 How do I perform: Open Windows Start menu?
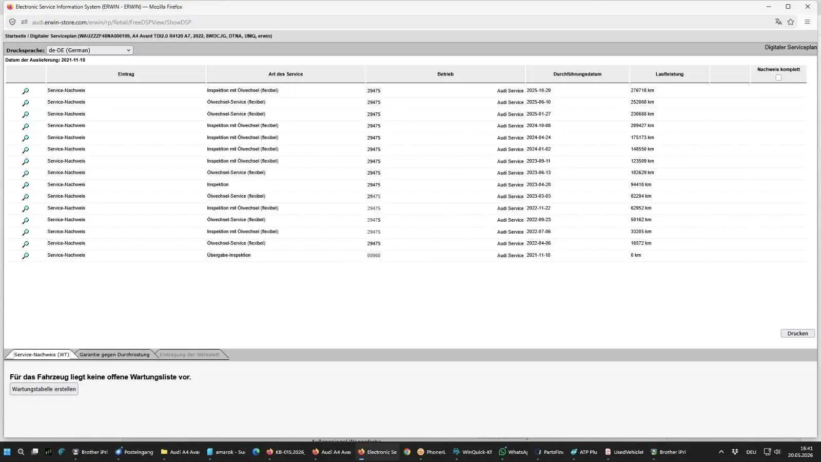pos(7,452)
